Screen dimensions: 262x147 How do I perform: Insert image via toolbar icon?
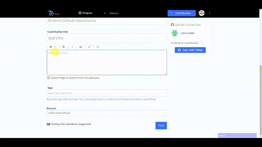tap(98, 47)
